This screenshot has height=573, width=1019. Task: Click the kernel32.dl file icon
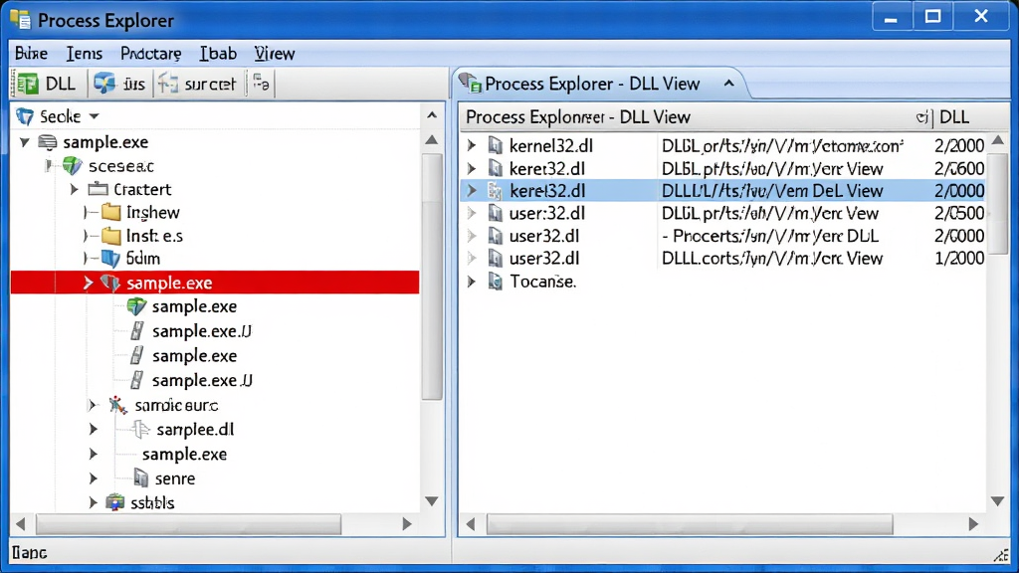[496, 145]
